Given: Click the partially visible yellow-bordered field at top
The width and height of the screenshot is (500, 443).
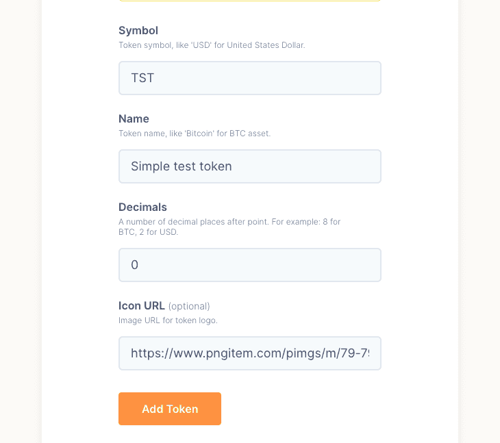Looking at the screenshot, I should (249, 1).
